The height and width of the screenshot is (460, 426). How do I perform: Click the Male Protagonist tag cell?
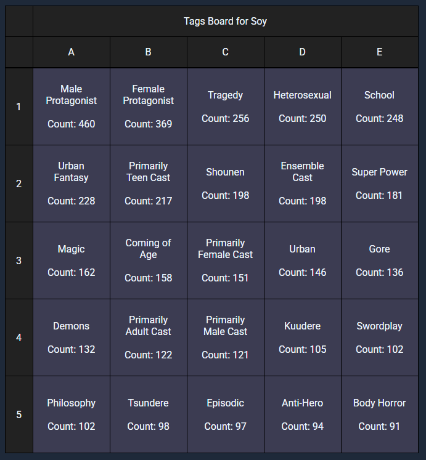(x=72, y=107)
